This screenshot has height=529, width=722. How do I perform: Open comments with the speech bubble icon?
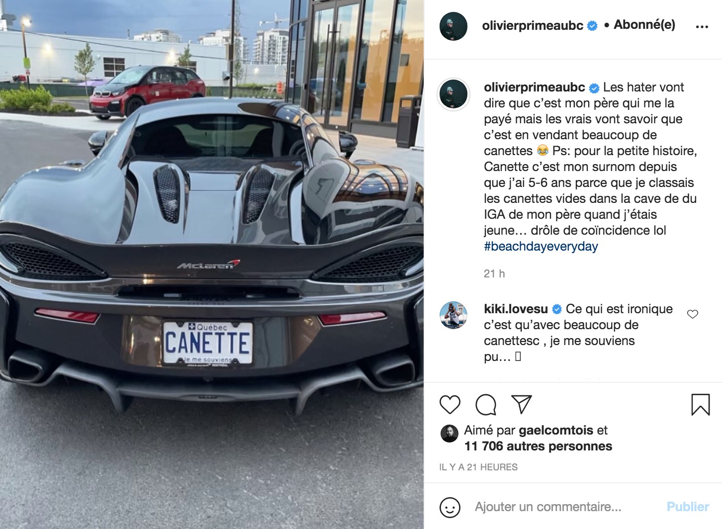coord(486,405)
